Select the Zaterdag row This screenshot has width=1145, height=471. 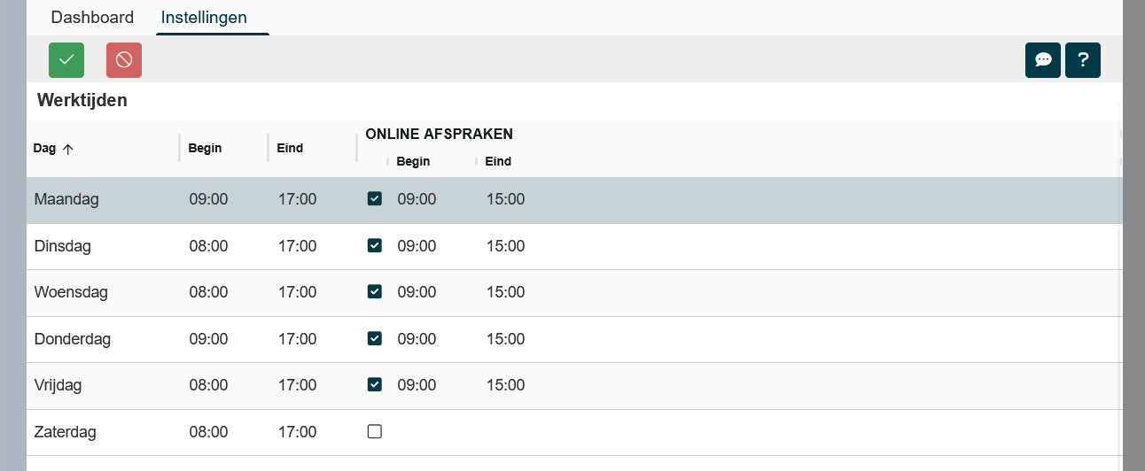pyautogui.click(x=65, y=433)
